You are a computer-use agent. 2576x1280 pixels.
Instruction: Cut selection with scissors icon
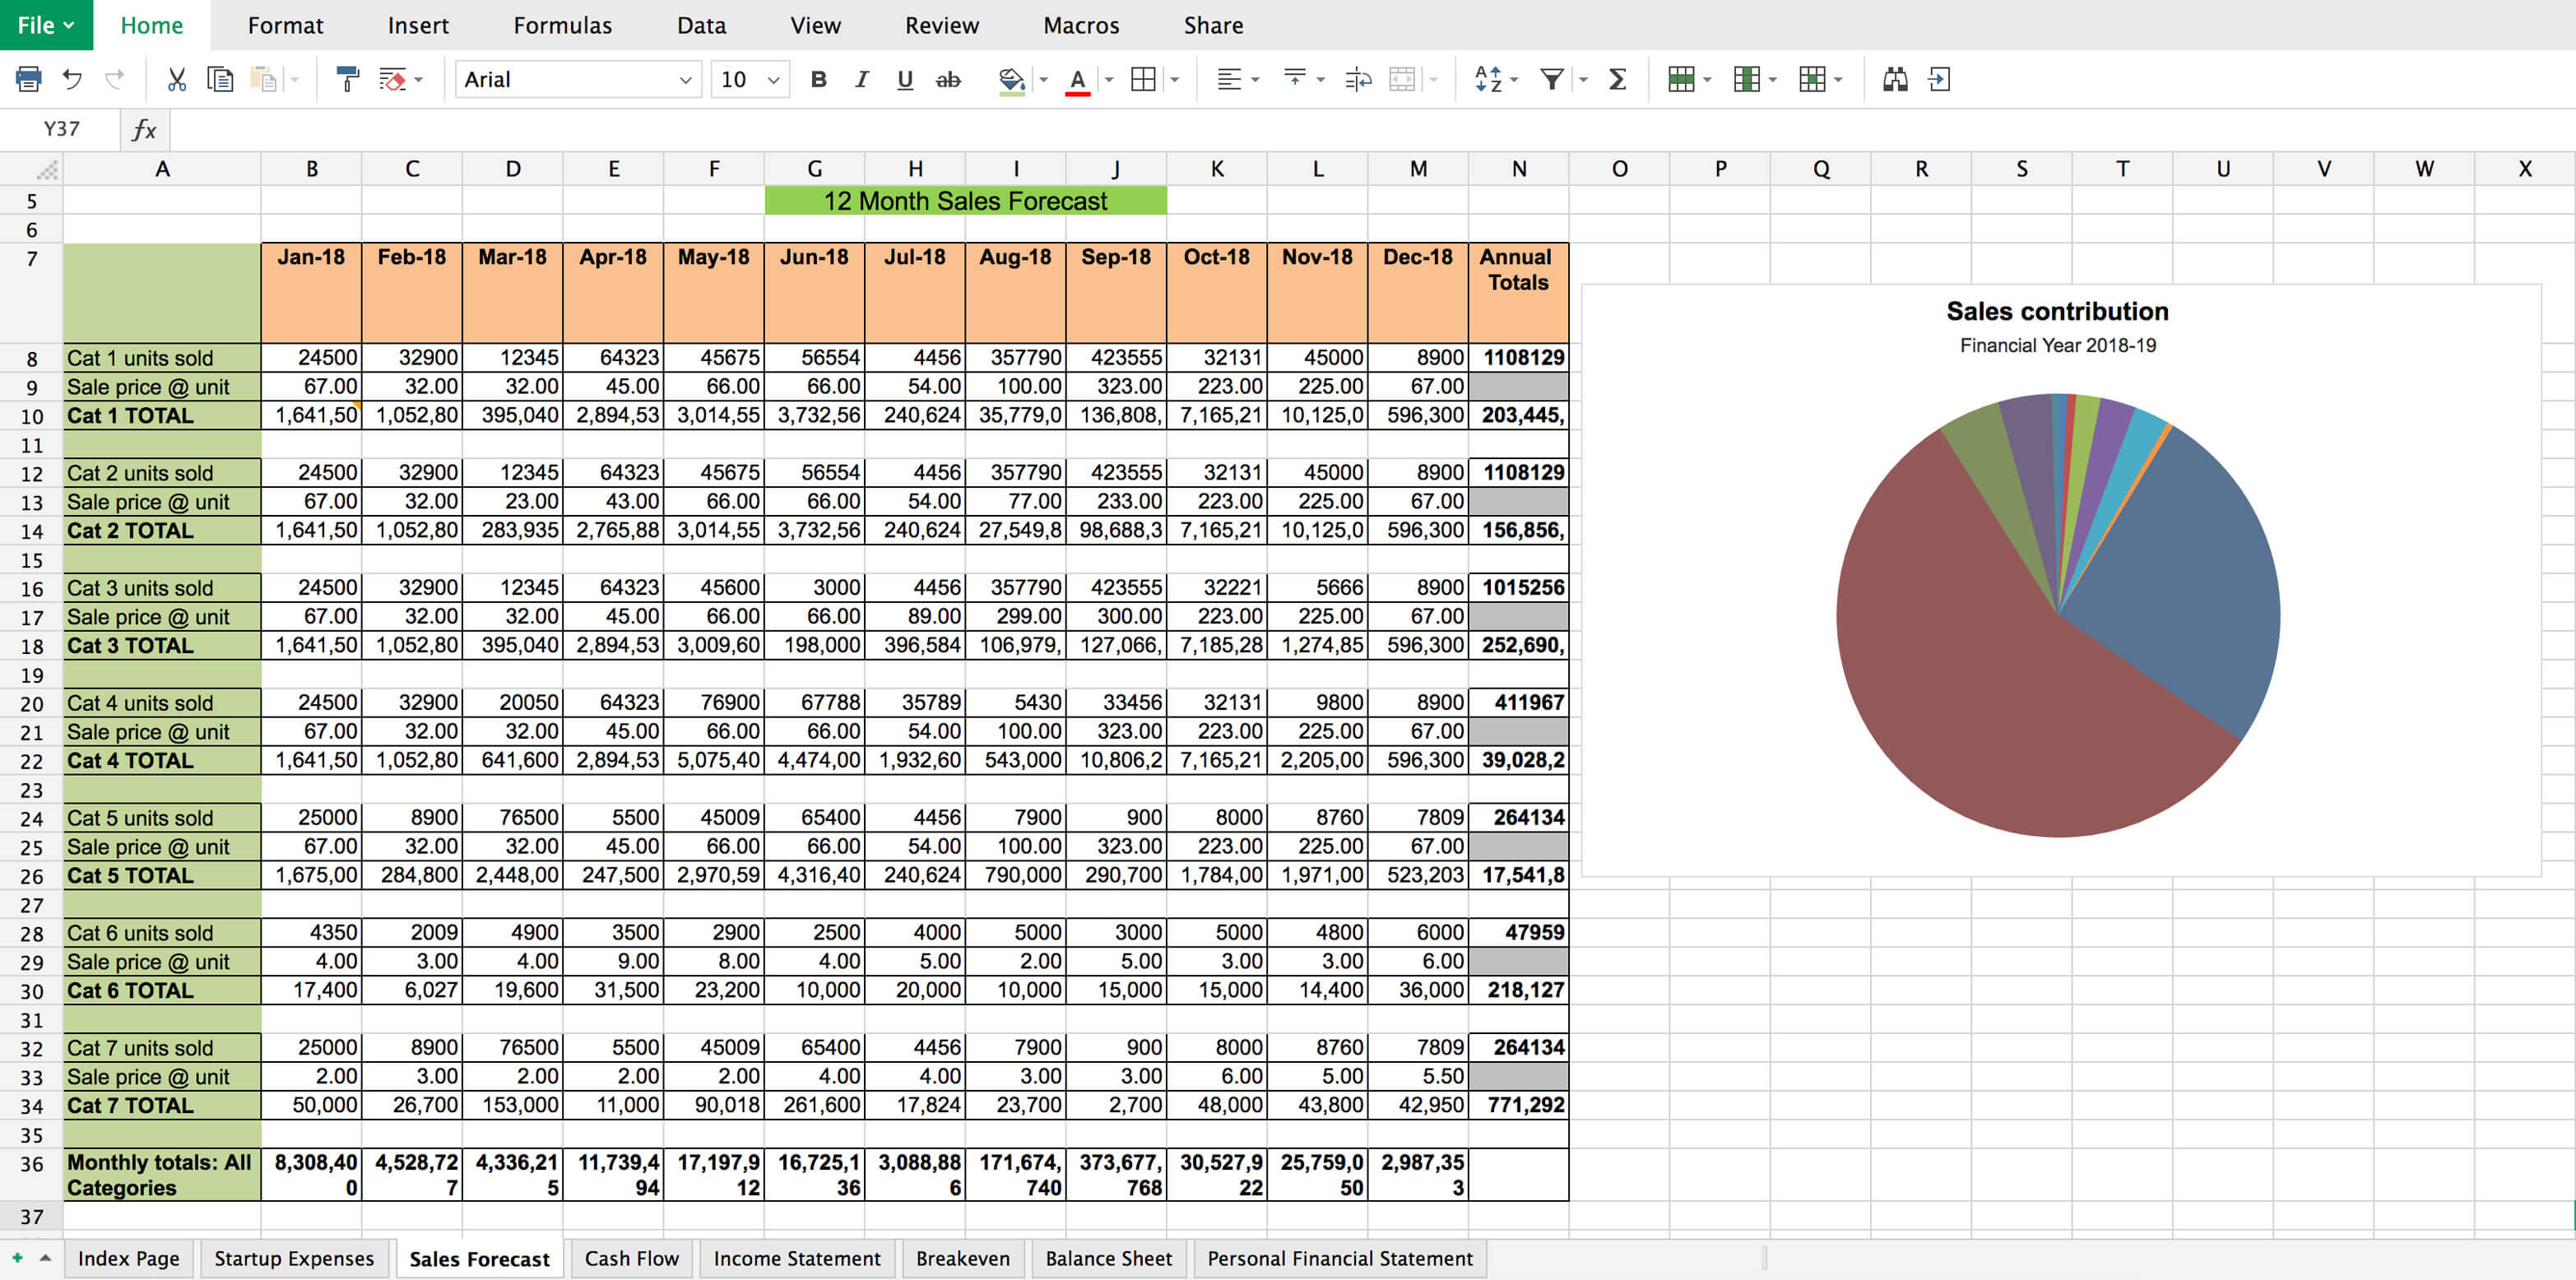coord(177,79)
